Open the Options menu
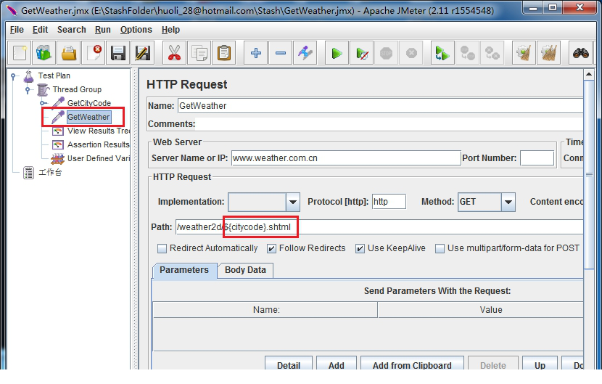The width and height of the screenshot is (602, 384). pyautogui.click(x=136, y=30)
